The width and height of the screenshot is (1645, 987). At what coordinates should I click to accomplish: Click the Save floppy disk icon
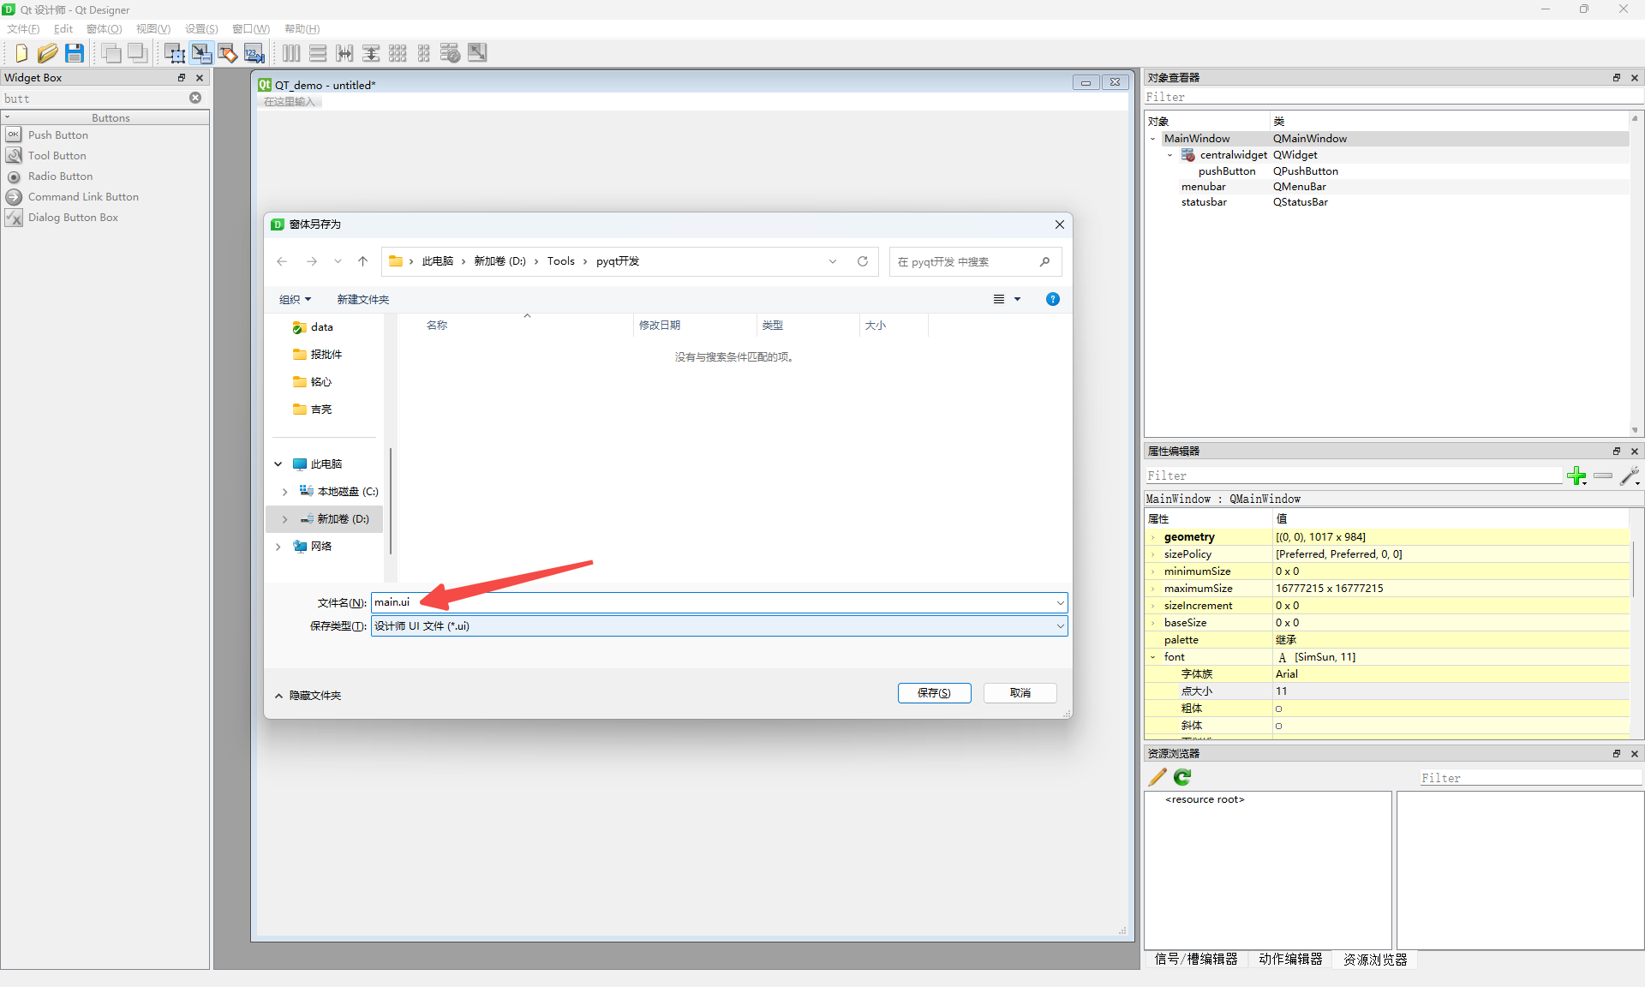pos(75,53)
